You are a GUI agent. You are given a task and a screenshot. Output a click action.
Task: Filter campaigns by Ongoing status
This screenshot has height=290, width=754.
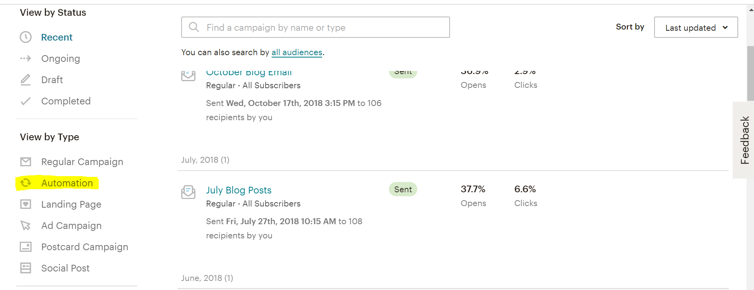[x=60, y=59]
